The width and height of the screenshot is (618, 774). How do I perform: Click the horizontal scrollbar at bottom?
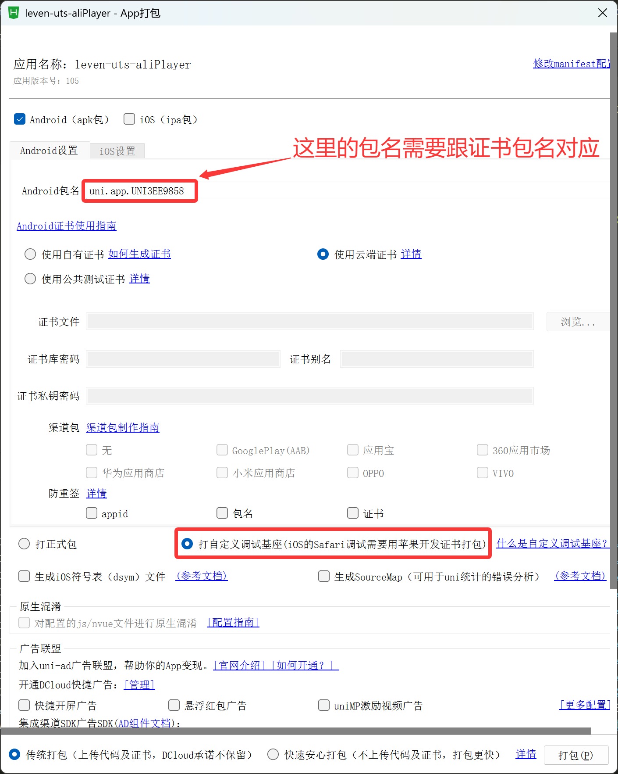(x=296, y=731)
